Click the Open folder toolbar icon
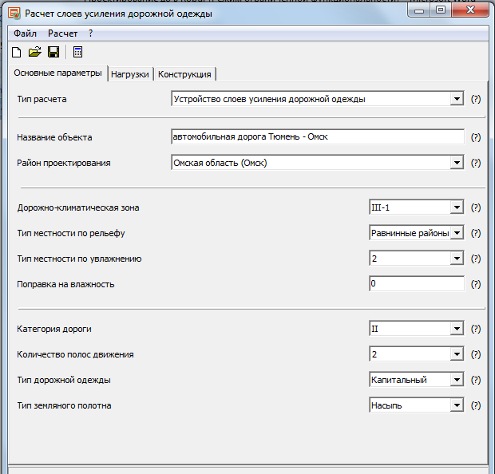Screen dimensions: 495x474 (34, 52)
